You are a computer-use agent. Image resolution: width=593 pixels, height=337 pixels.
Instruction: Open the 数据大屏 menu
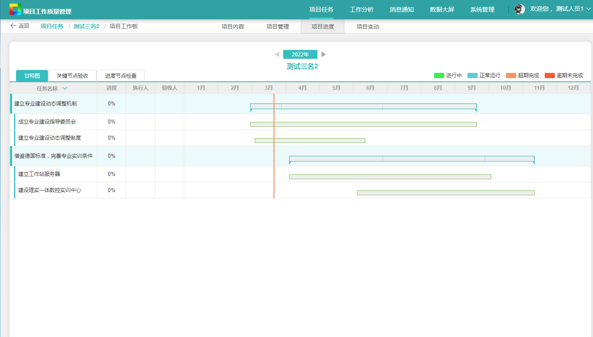[442, 10]
